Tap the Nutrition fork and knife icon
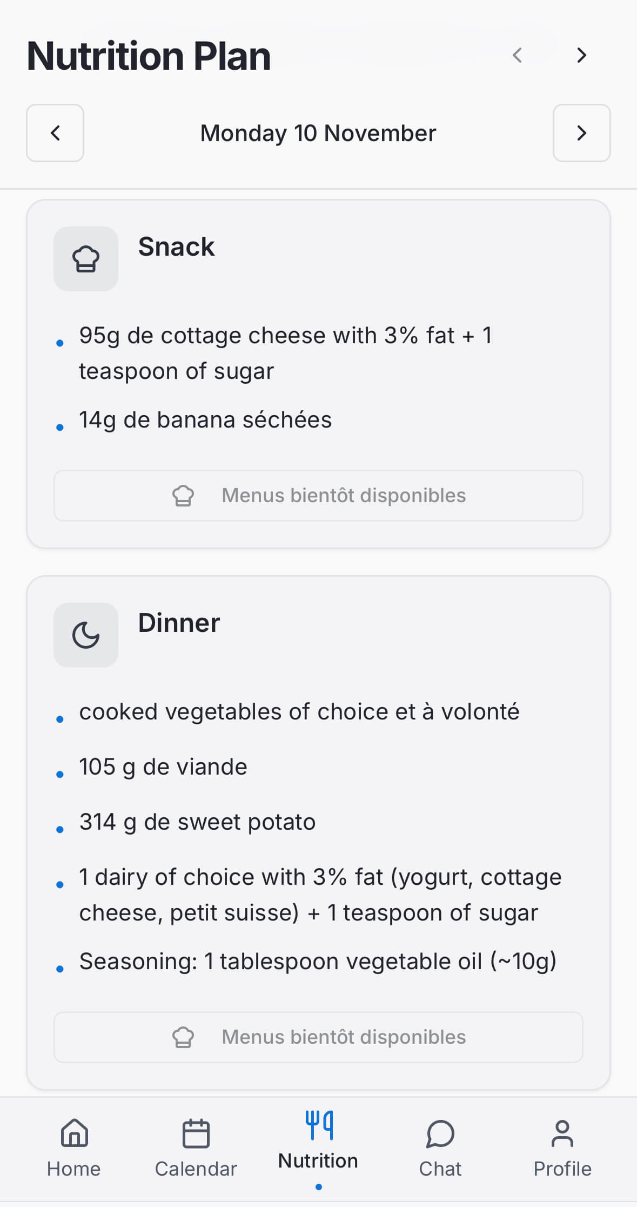 pyautogui.click(x=319, y=1125)
